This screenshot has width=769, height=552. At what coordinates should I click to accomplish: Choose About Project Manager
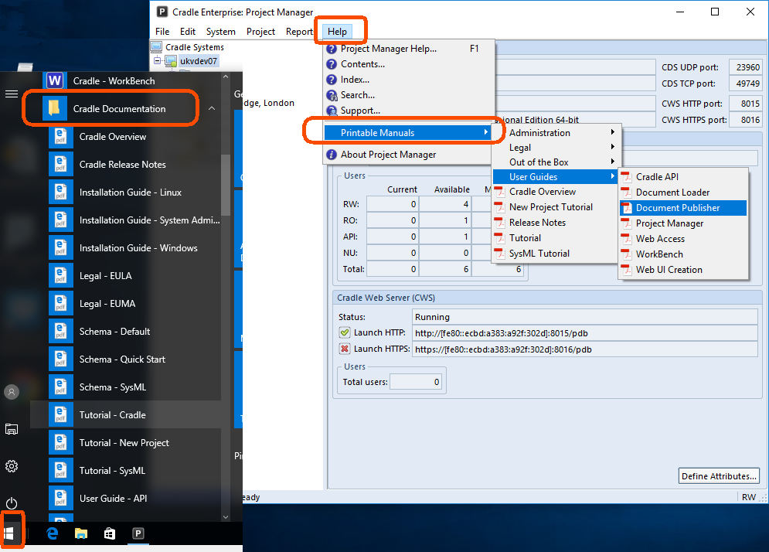coord(408,154)
